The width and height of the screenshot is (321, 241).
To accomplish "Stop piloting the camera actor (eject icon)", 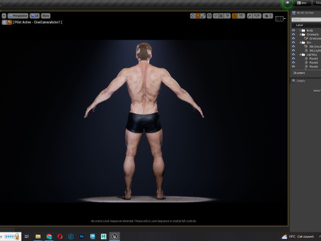I will (x=4, y=22).
